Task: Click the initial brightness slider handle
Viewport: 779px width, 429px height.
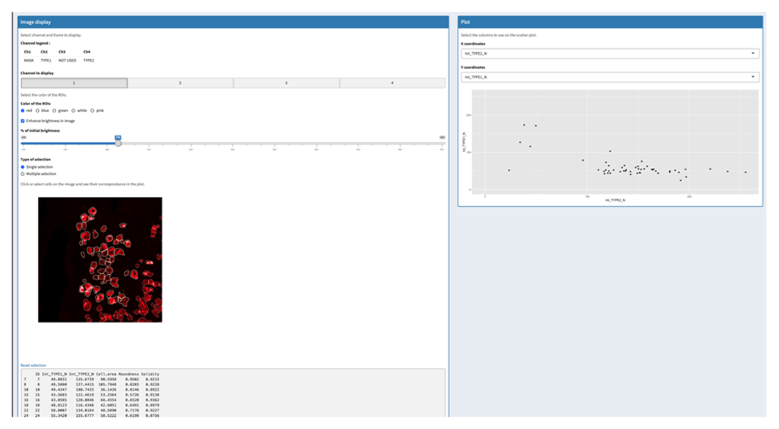Action: pos(118,143)
